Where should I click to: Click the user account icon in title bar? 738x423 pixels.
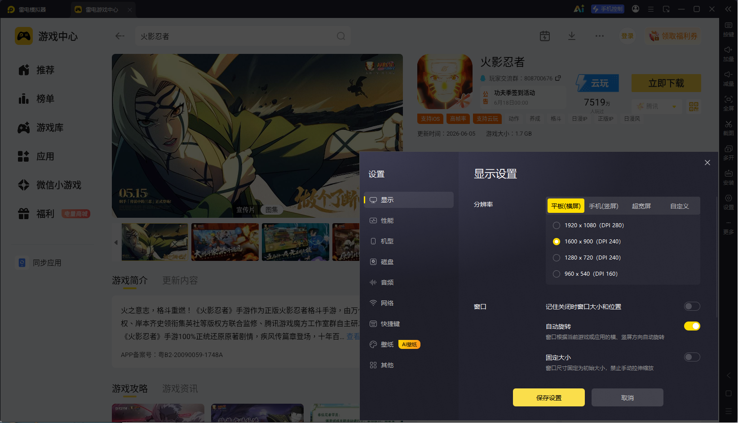636,9
